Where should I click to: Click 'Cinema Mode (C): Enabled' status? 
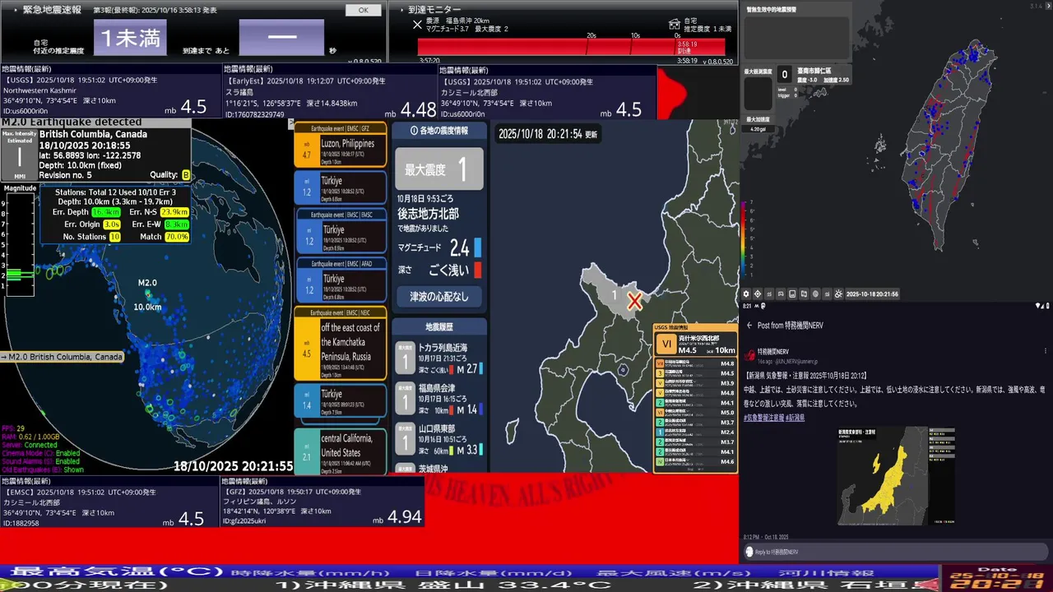click(x=42, y=452)
